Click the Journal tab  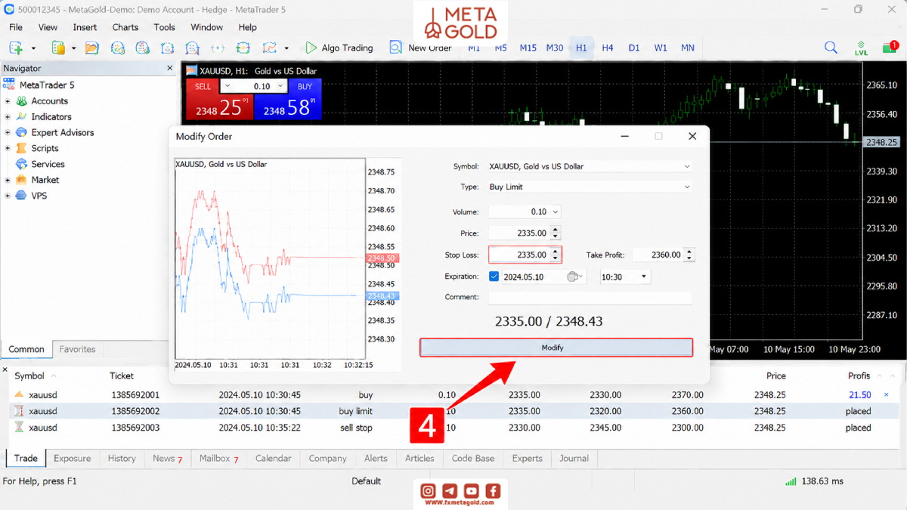click(x=574, y=458)
